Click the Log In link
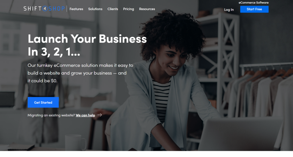The image size is (293, 157). coord(229,9)
